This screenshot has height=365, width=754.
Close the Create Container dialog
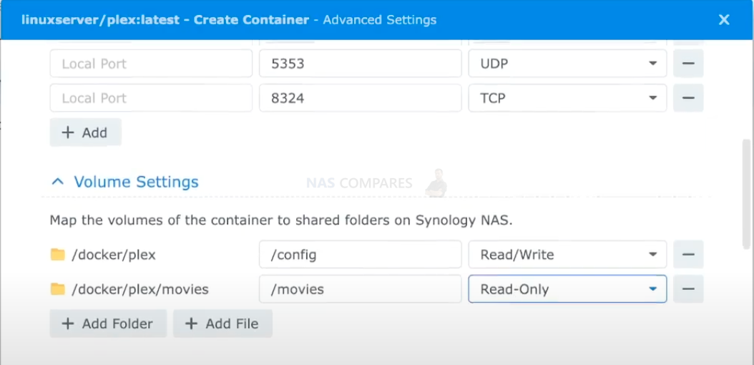[x=724, y=20]
